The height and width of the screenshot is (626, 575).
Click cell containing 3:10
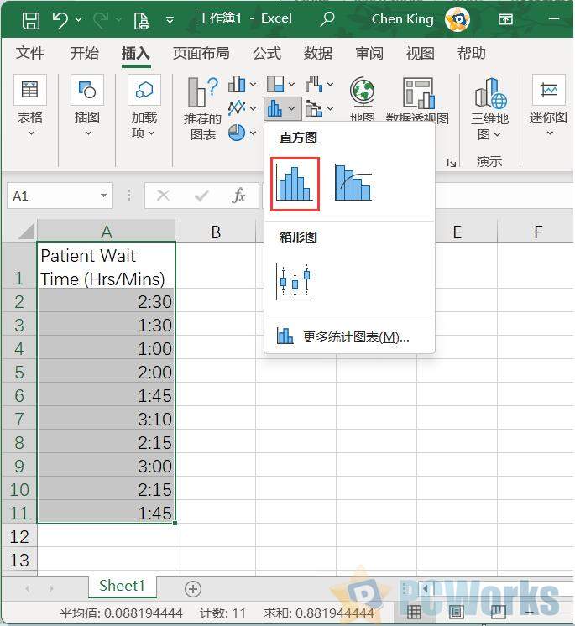click(x=107, y=418)
